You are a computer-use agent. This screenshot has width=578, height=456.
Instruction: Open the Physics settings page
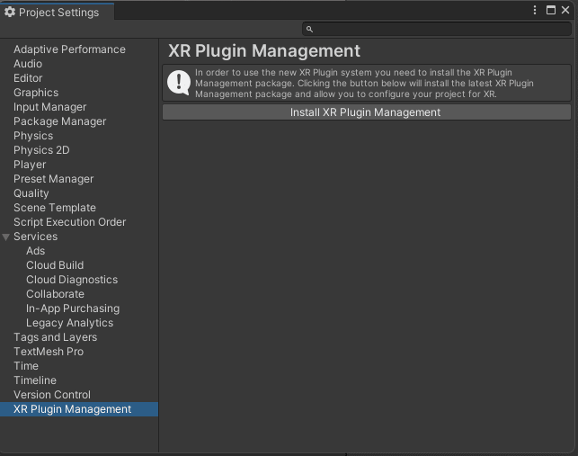[33, 136]
